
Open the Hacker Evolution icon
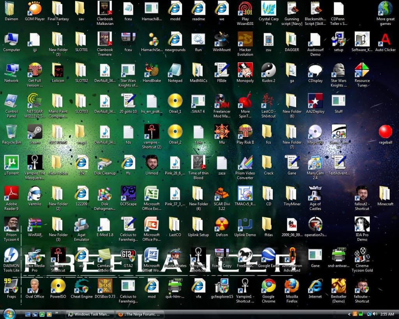point(245,39)
